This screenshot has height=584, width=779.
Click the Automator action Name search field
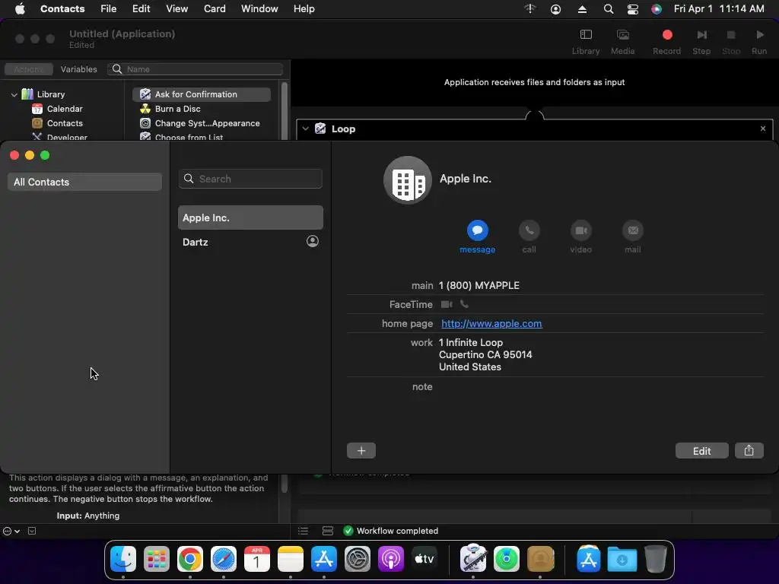196,69
